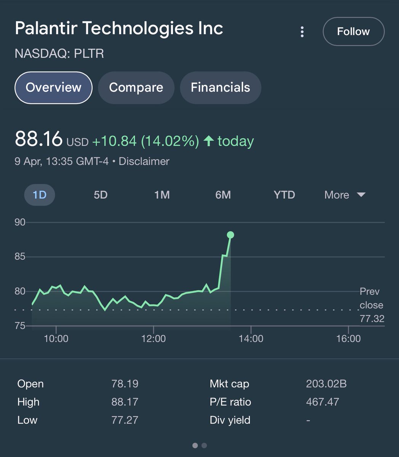The image size is (399, 457).
Task: Switch to YTD chart range
Action: coord(284,195)
